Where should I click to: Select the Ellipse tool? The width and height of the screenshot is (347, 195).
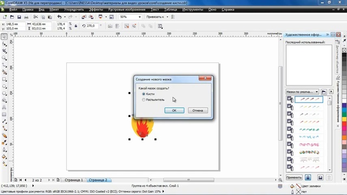(x=4, y=86)
